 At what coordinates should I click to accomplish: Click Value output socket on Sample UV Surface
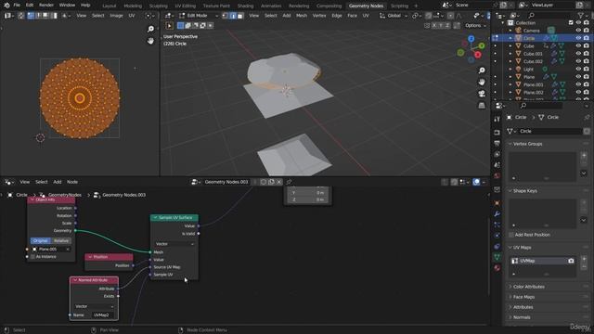(199, 226)
